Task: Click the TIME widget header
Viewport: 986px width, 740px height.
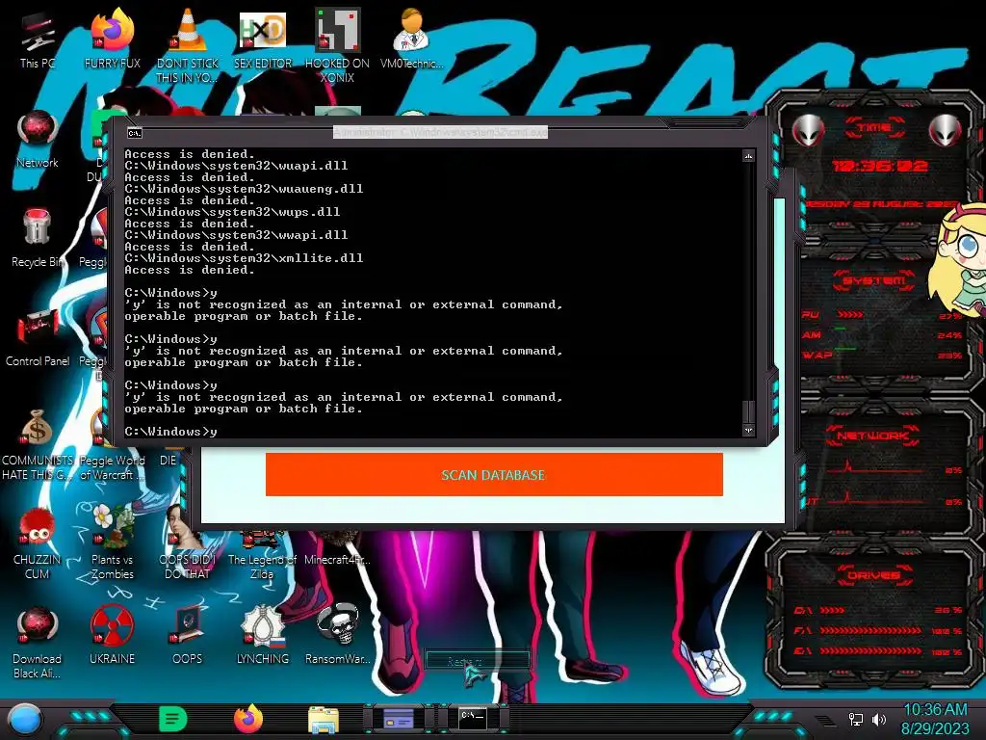Action: click(874, 128)
